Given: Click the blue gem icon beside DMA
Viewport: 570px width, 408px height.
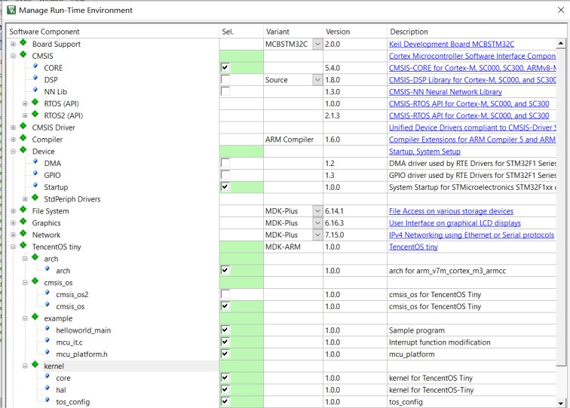Looking at the screenshot, I should pyautogui.click(x=35, y=161).
